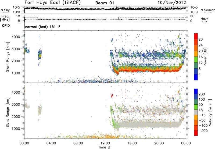Click the blue bottom of Power color bar
The image size is (215, 149).
click(196, 77)
